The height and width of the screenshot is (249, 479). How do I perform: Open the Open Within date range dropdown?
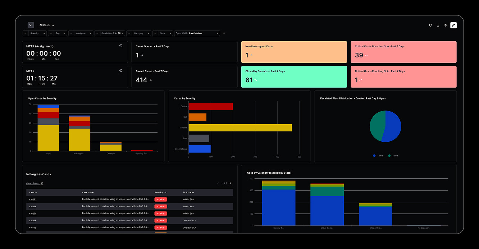point(197,33)
